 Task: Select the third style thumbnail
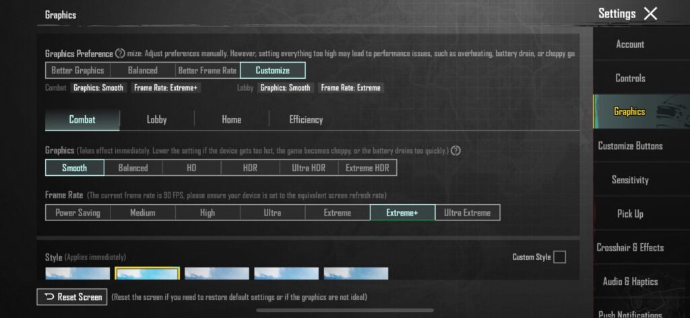click(216, 273)
